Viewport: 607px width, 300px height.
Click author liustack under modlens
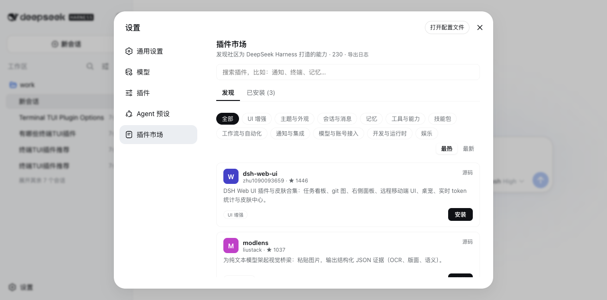252,250
